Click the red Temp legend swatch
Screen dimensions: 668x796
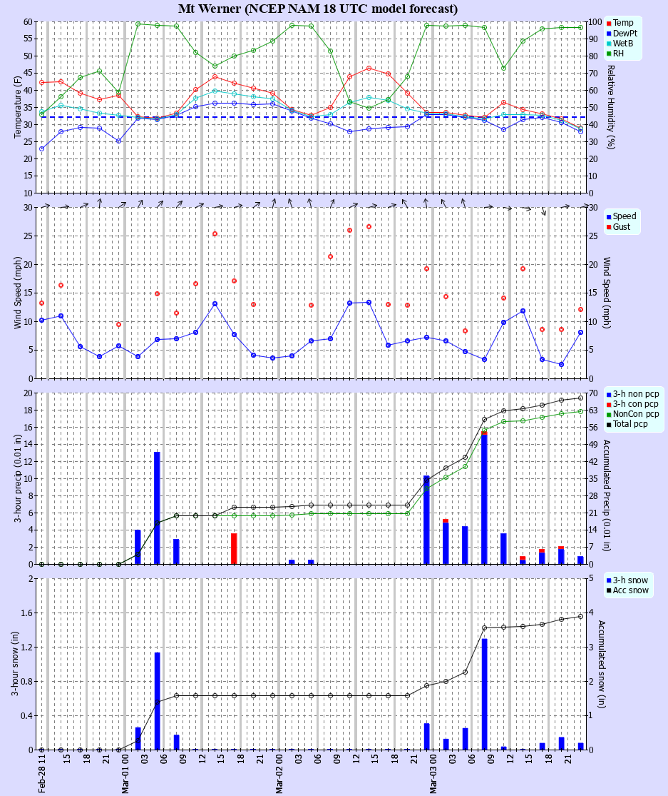(x=609, y=24)
